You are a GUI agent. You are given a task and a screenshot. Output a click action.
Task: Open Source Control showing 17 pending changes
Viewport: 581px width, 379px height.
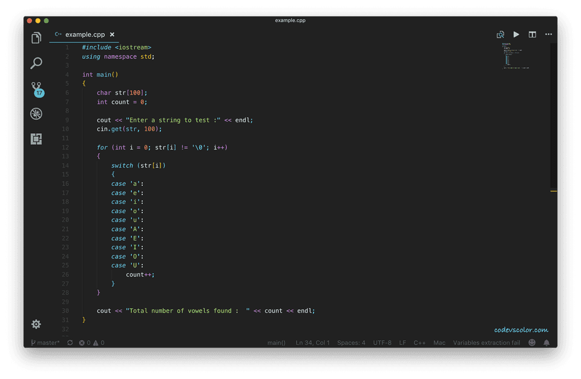click(36, 88)
